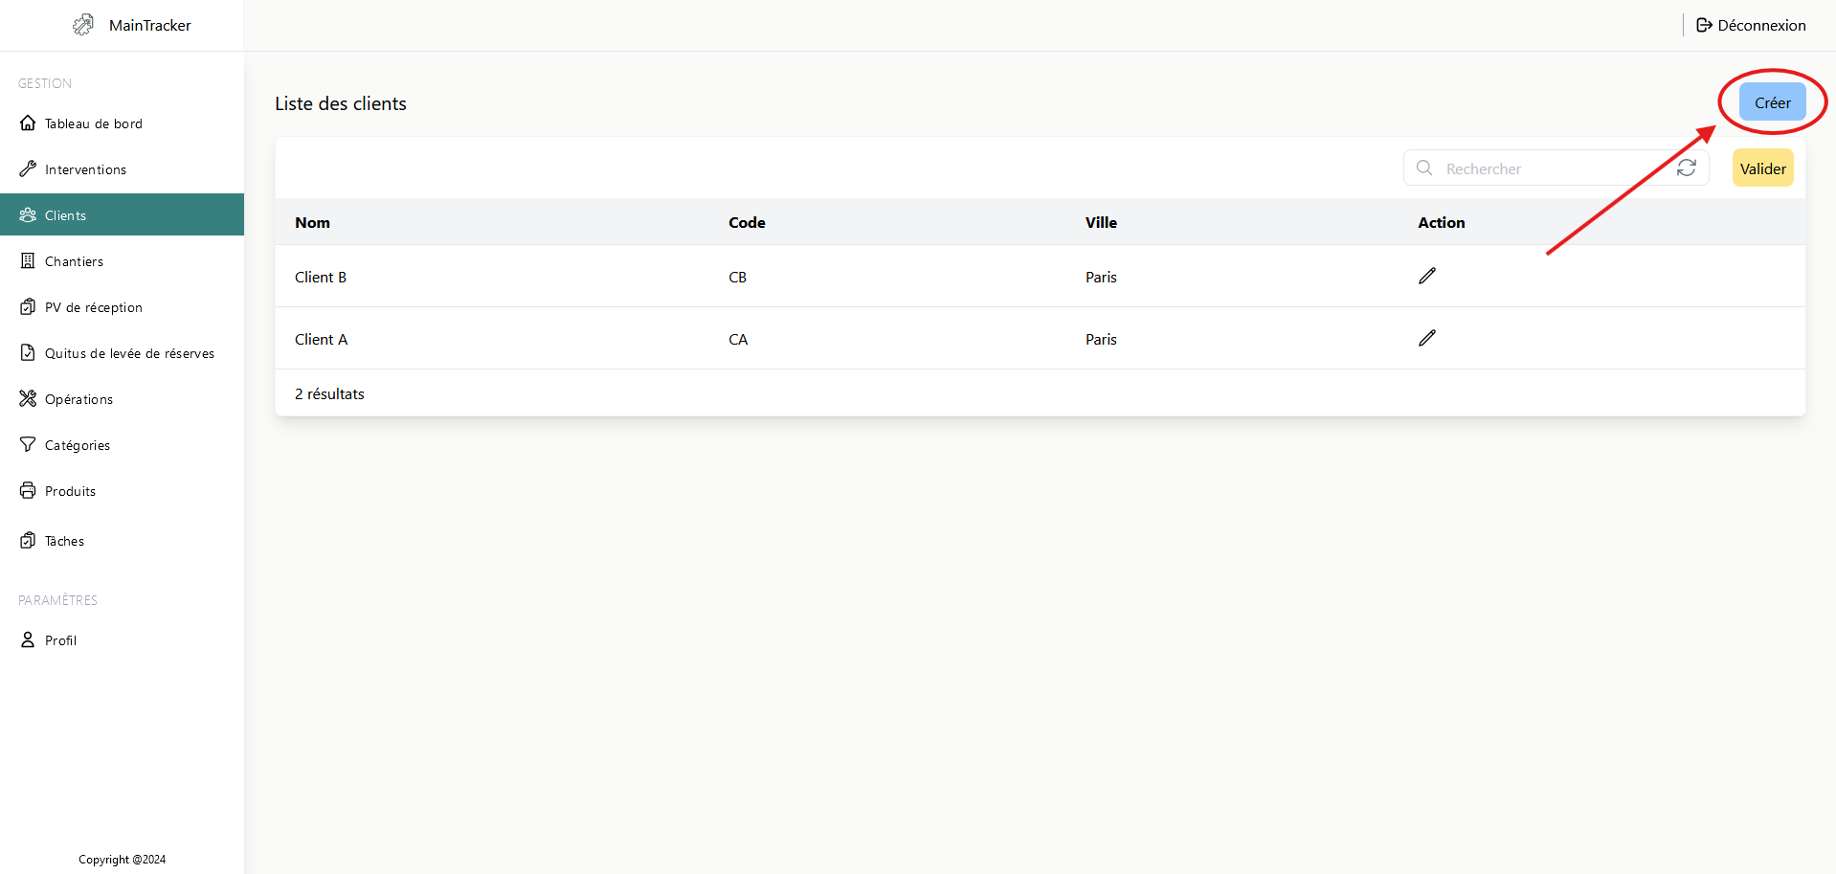Open the Catégories filter page

(x=77, y=445)
